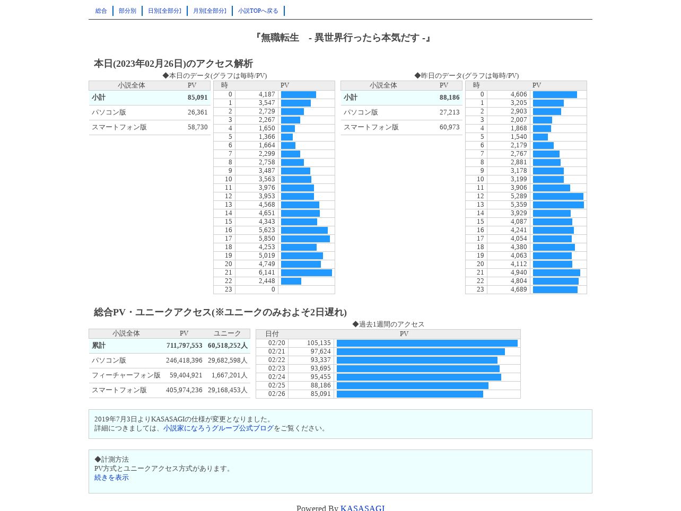Select today's 小計 row showing 85,091

(150, 98)
